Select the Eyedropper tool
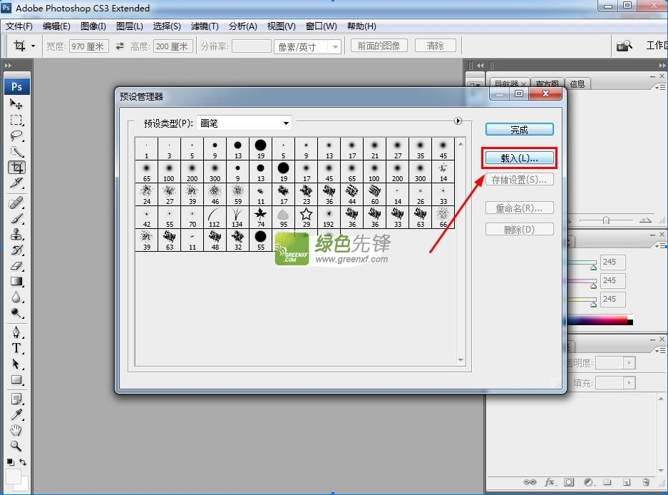 click(16, 414)
